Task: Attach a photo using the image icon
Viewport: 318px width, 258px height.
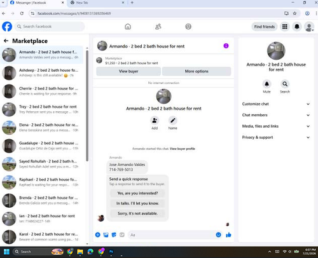Action: pyautogui.click(x=106, y=234)
